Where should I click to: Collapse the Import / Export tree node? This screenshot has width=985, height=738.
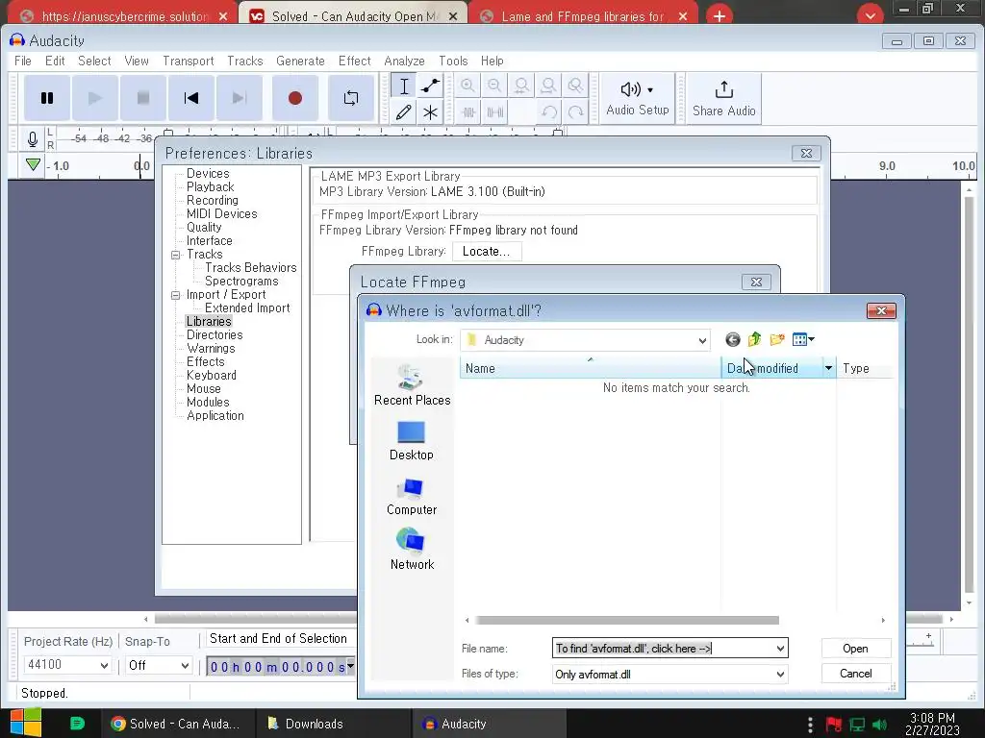click(x=176, y=295)
